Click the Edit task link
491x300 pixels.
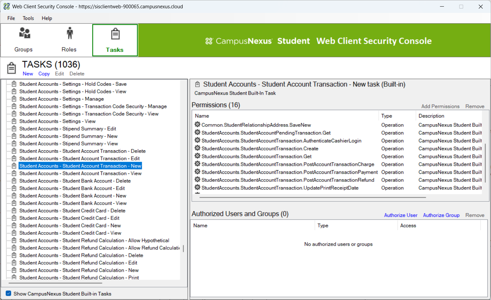60,74
